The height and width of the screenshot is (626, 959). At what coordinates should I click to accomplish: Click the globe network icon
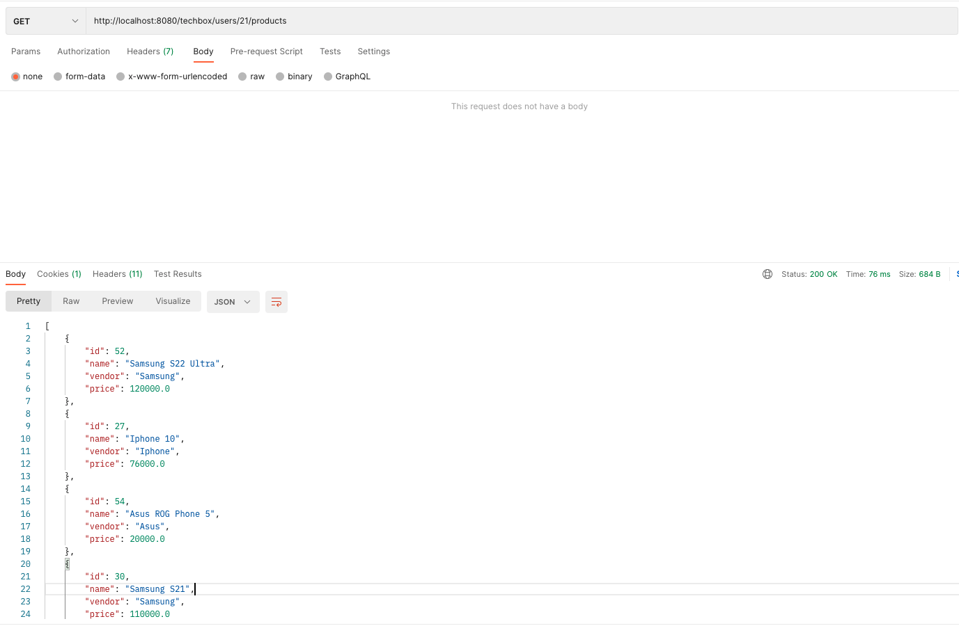767,274
